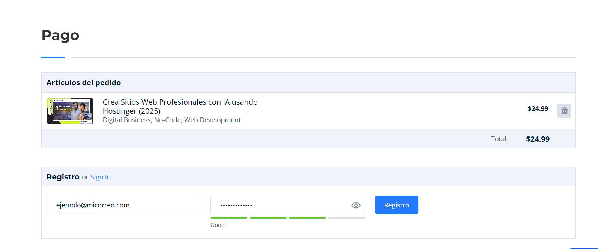This screenshot has height=249, width=598.
Task: Click the item price $24.99
Action: pyautogui.click(x=538, y=109)
